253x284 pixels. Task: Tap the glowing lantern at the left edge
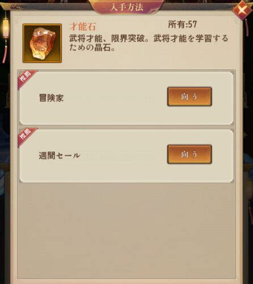[5, 27]
